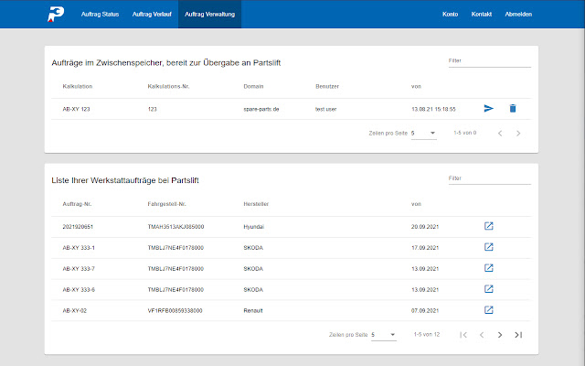Viewport: 585px width, 366px height.
Task: Focus the Filter field for workshop orders
Action: (488, 178)
